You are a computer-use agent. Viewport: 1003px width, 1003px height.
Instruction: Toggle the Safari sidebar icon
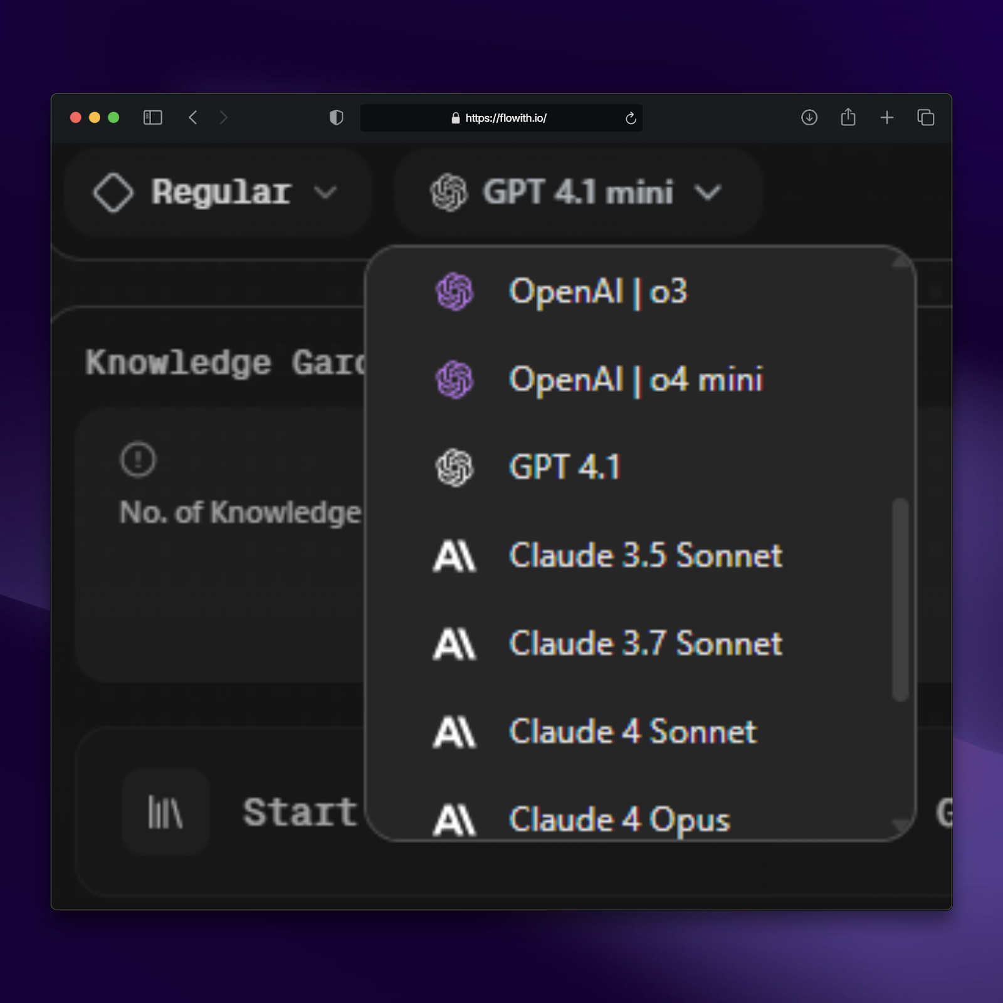click(152, 118)
